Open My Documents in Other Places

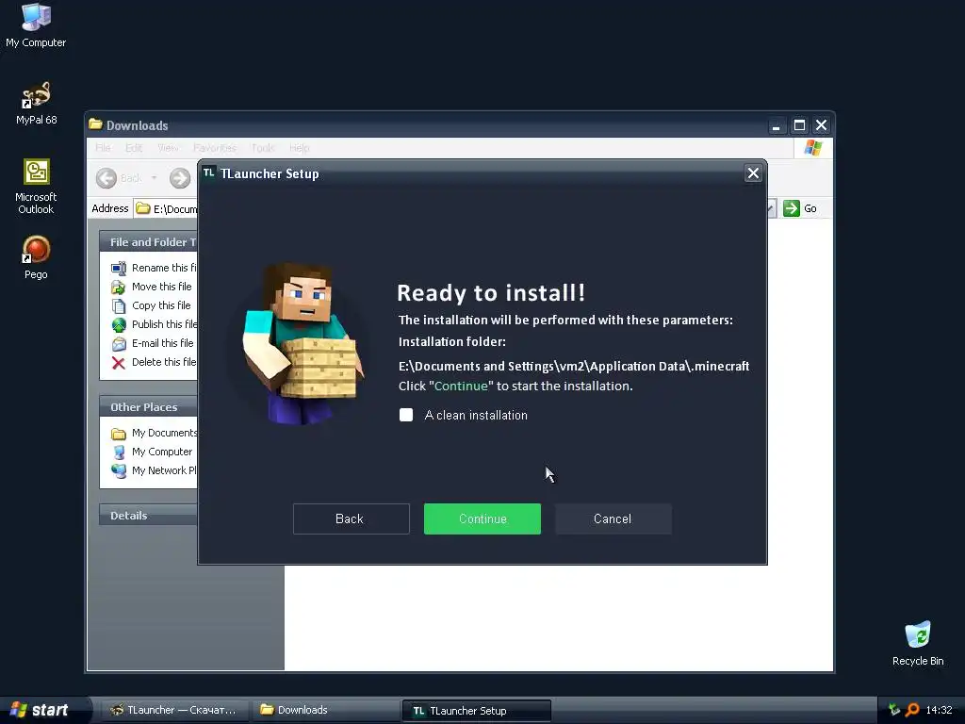click(164, 433)
